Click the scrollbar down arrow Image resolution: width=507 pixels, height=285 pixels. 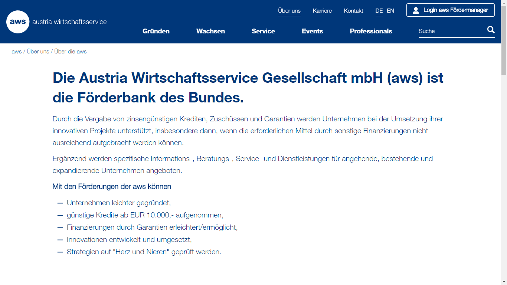[x=504, y=282]
